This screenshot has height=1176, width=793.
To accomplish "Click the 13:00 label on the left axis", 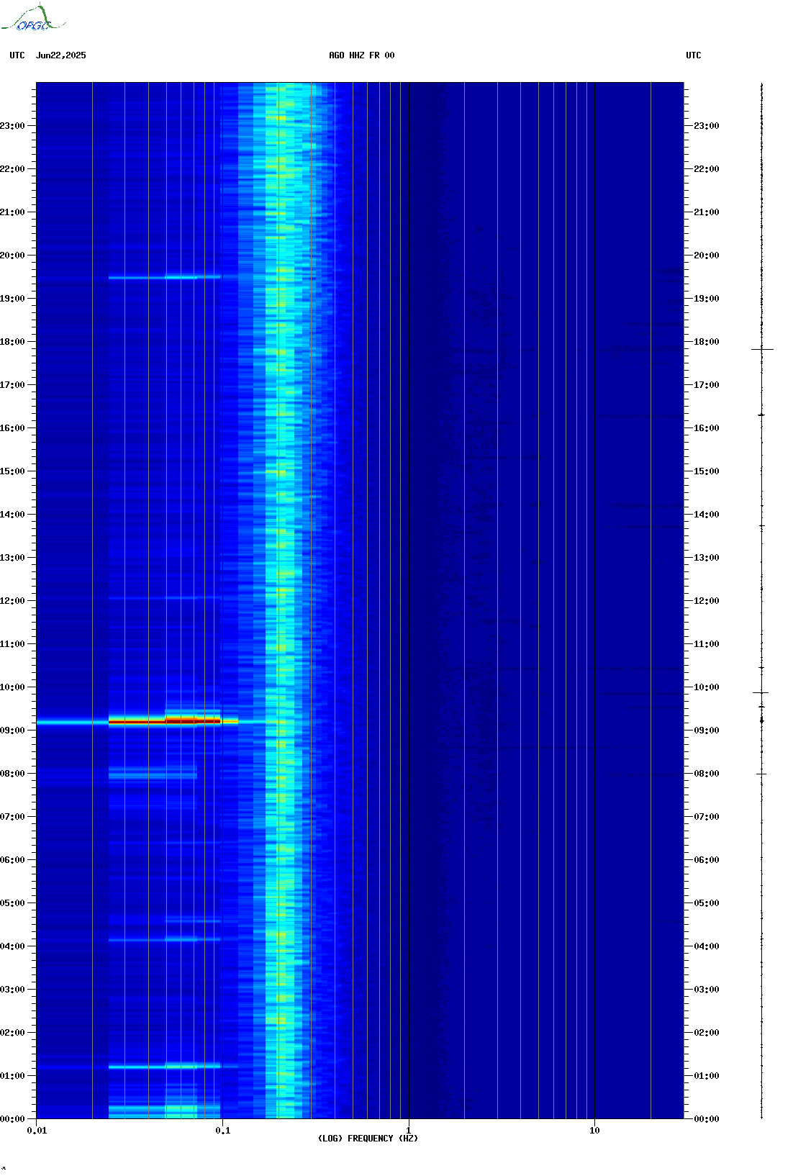I will click(12, 558).
